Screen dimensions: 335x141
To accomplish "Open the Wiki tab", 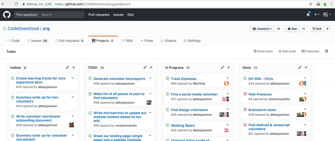I will (x=127, y=41).
